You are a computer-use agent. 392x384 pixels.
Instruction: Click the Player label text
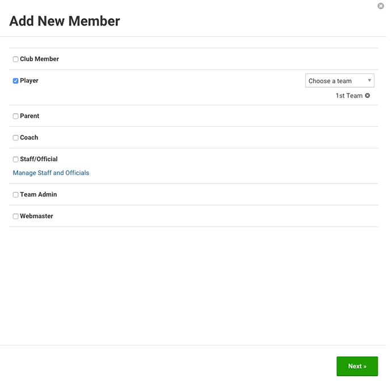pyautogui.click(x=29, y=81)
